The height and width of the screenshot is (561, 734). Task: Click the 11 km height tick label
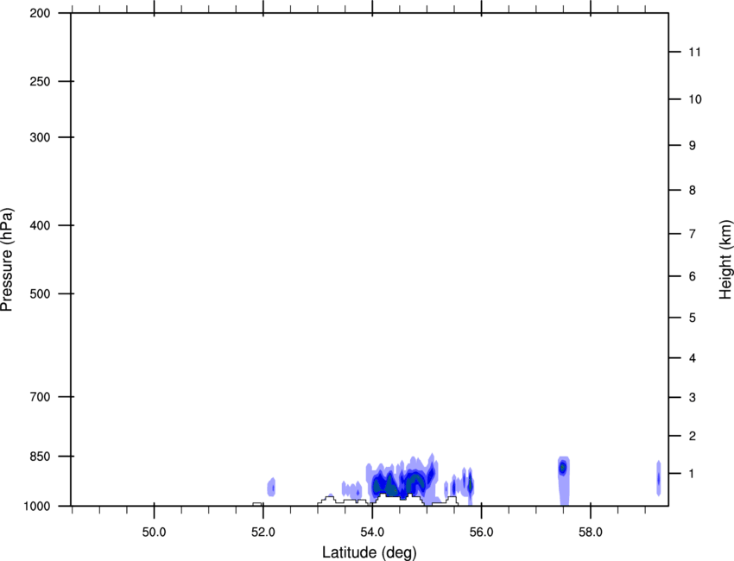(x=695, y=53)
